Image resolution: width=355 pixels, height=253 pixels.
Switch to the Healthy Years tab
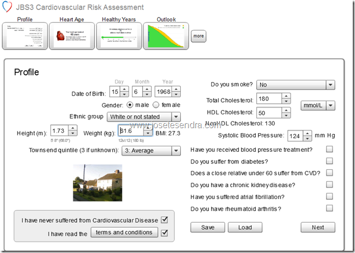[x=119, y=36]
